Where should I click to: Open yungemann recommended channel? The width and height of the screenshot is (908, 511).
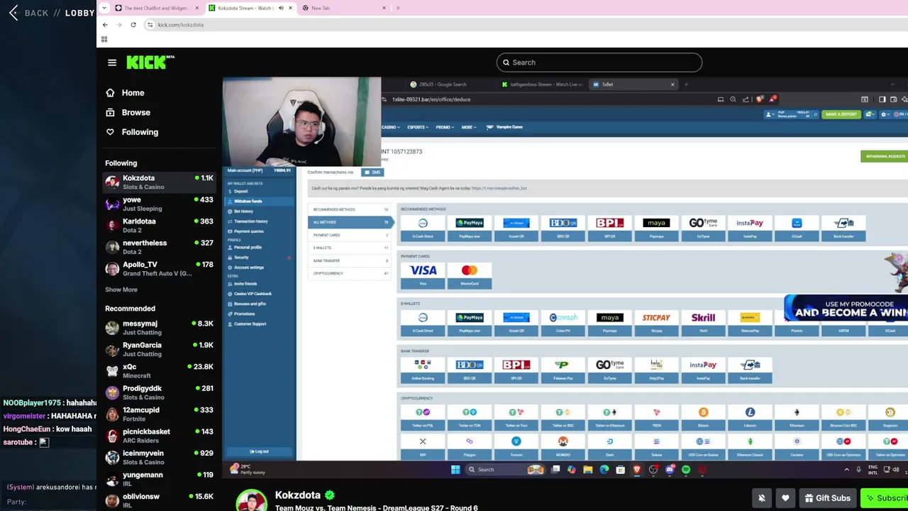pos(159,479)
